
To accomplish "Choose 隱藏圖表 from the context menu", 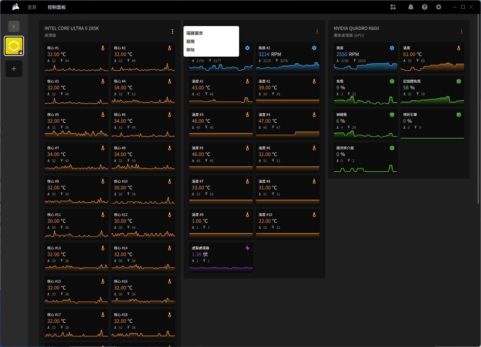I will click(195, 33).
